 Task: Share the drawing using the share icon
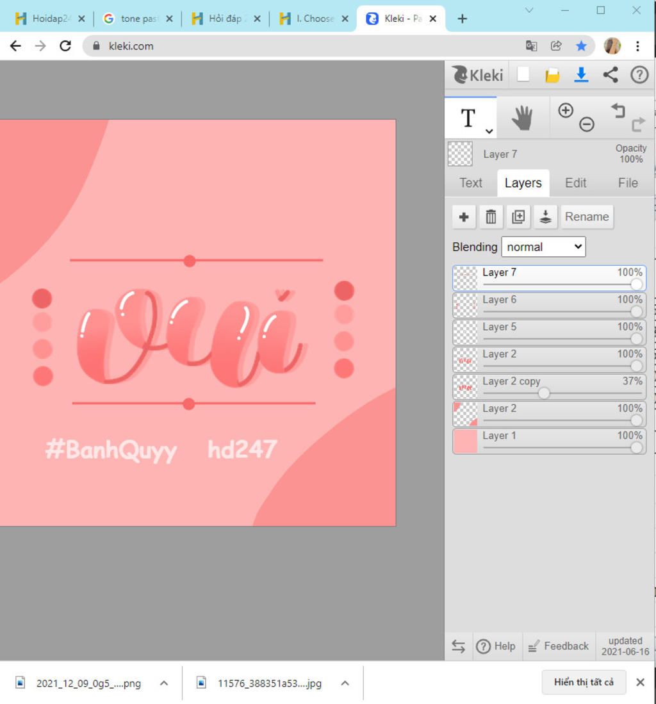click(x=611, y=74)
